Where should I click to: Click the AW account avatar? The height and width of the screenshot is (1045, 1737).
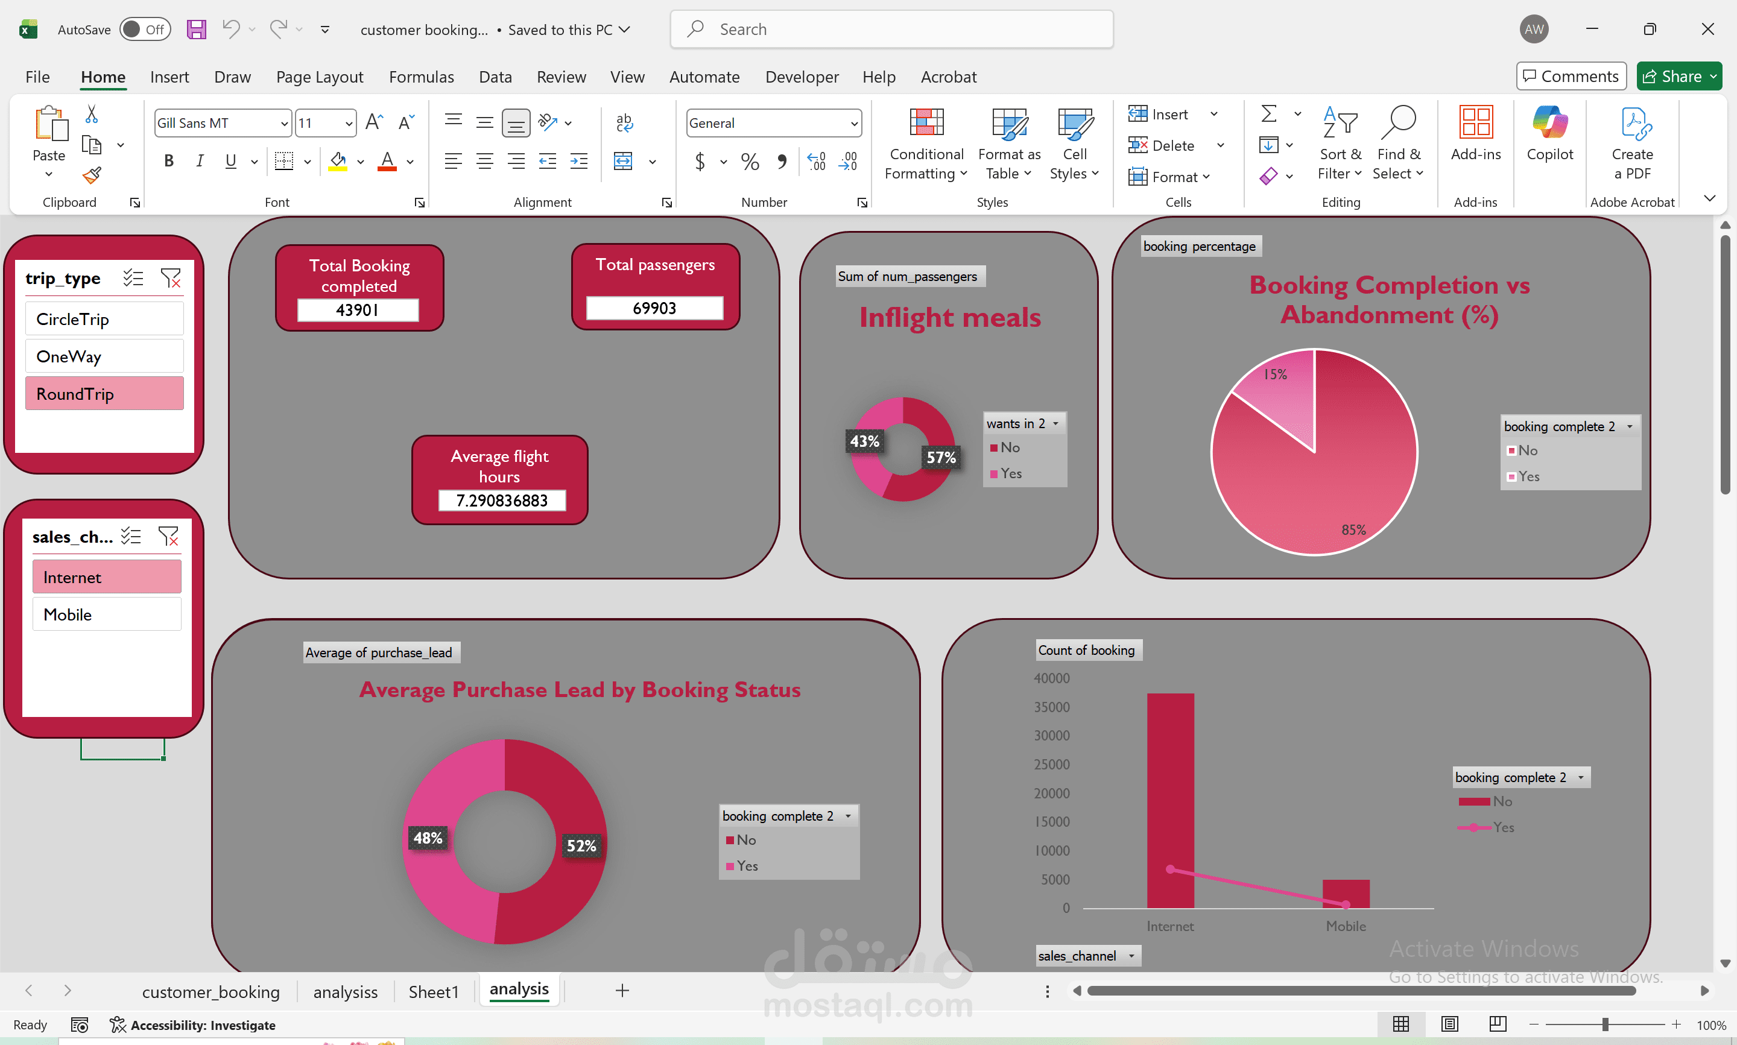[1534, 29]
